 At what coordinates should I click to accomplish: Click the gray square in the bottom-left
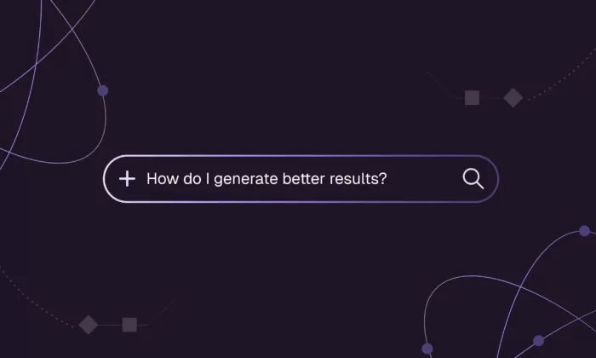[x=129, y=324]
